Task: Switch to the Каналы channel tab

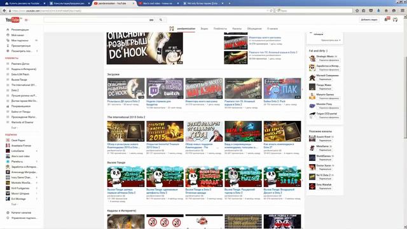Action: pos(237,29)
